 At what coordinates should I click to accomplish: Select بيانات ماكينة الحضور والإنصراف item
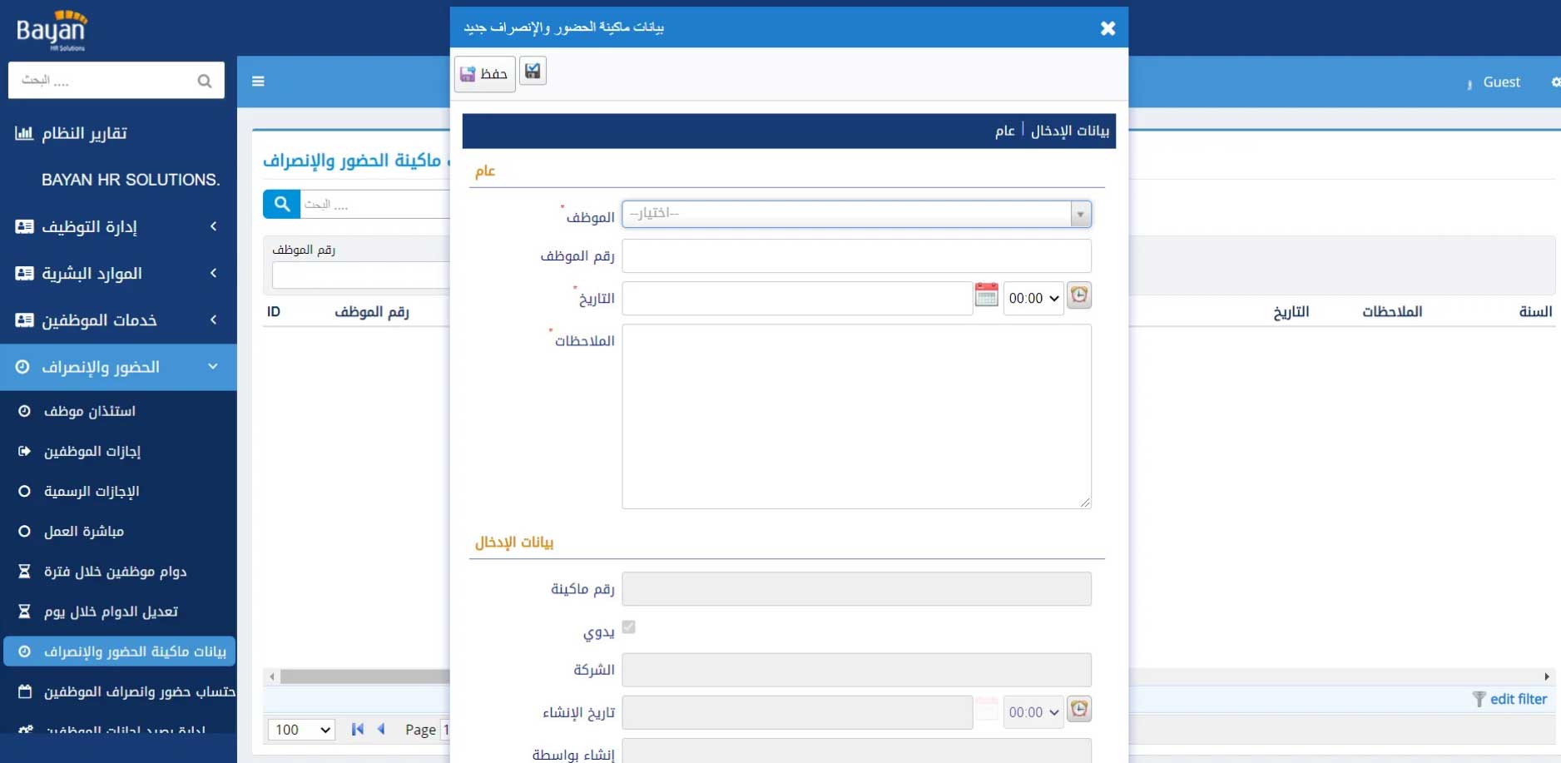pos(119,652)
